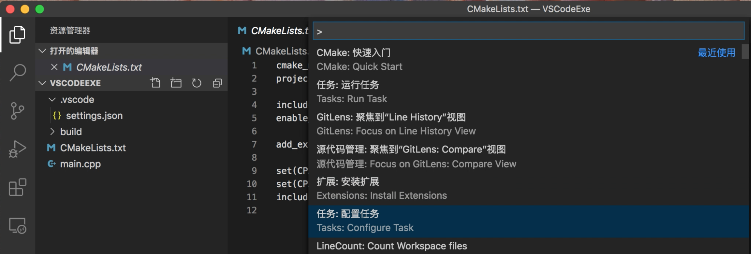
Task: Click New File icon in VSCODEEXE header
Action: (x=155, y=83)
